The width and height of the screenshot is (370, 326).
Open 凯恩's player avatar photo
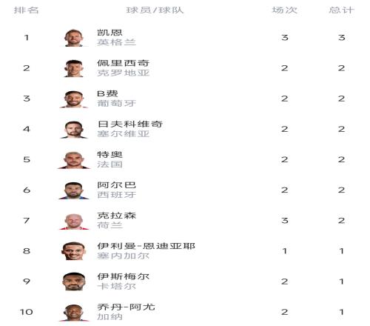click(73, 38)
